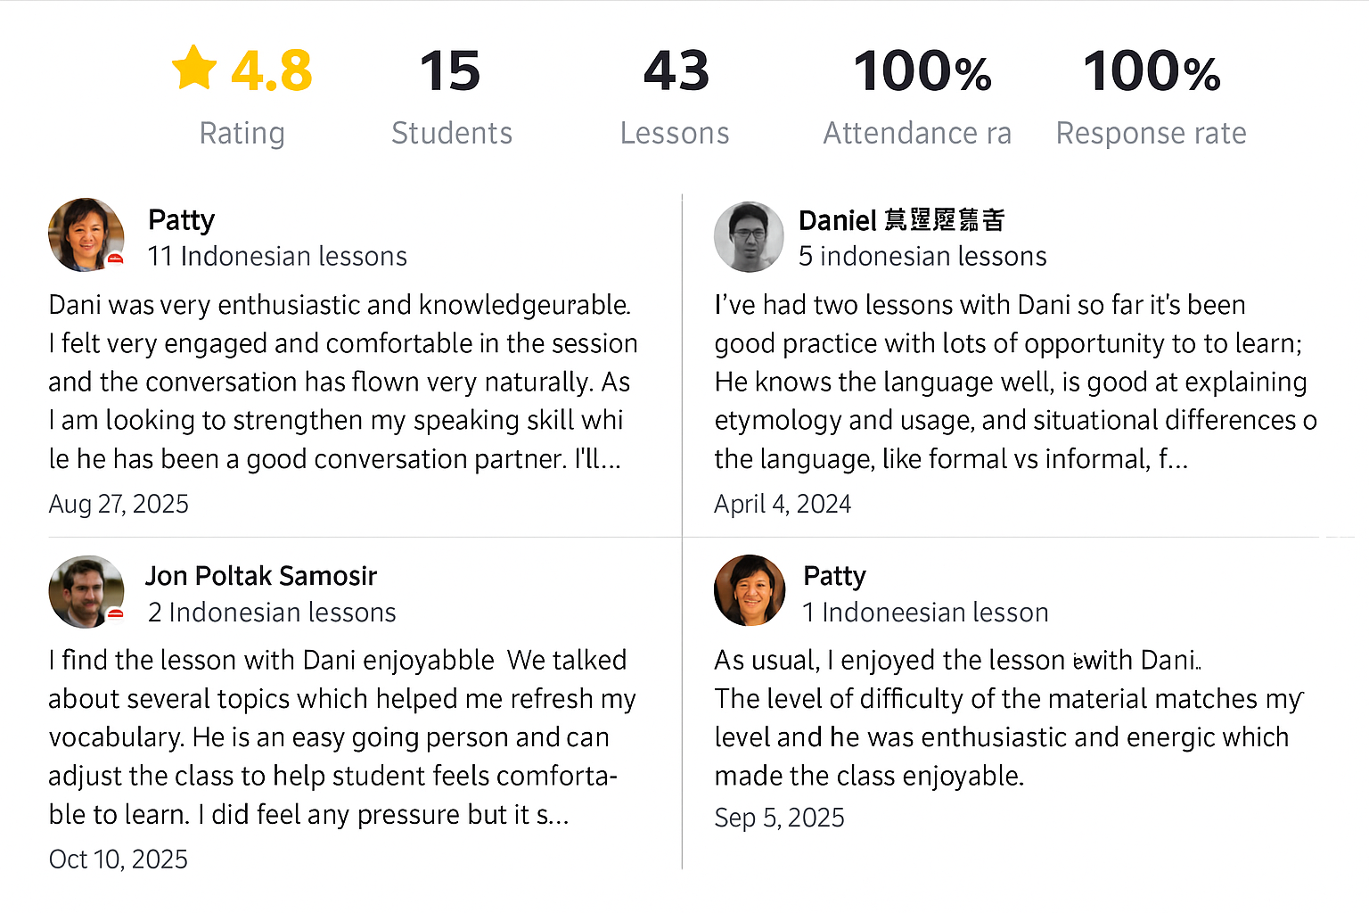Click the 4.8 rating score

(x=271, y=71)
